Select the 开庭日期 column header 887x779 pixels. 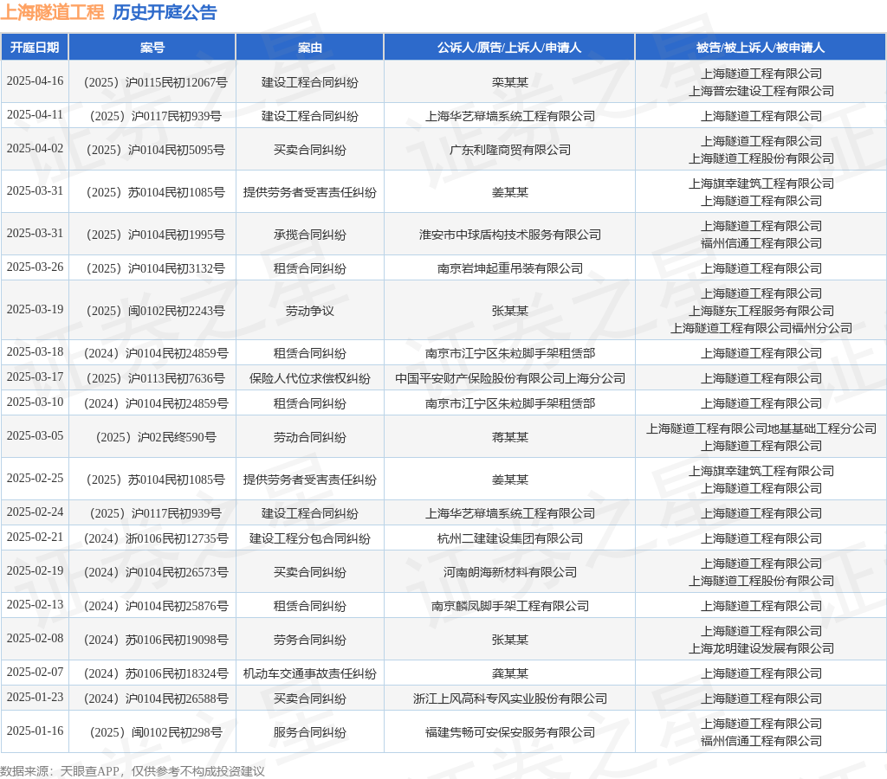35,48
